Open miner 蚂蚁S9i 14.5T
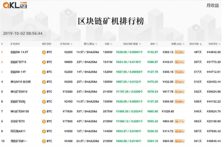This screenshot has height=147, width=223. (19, 52)
